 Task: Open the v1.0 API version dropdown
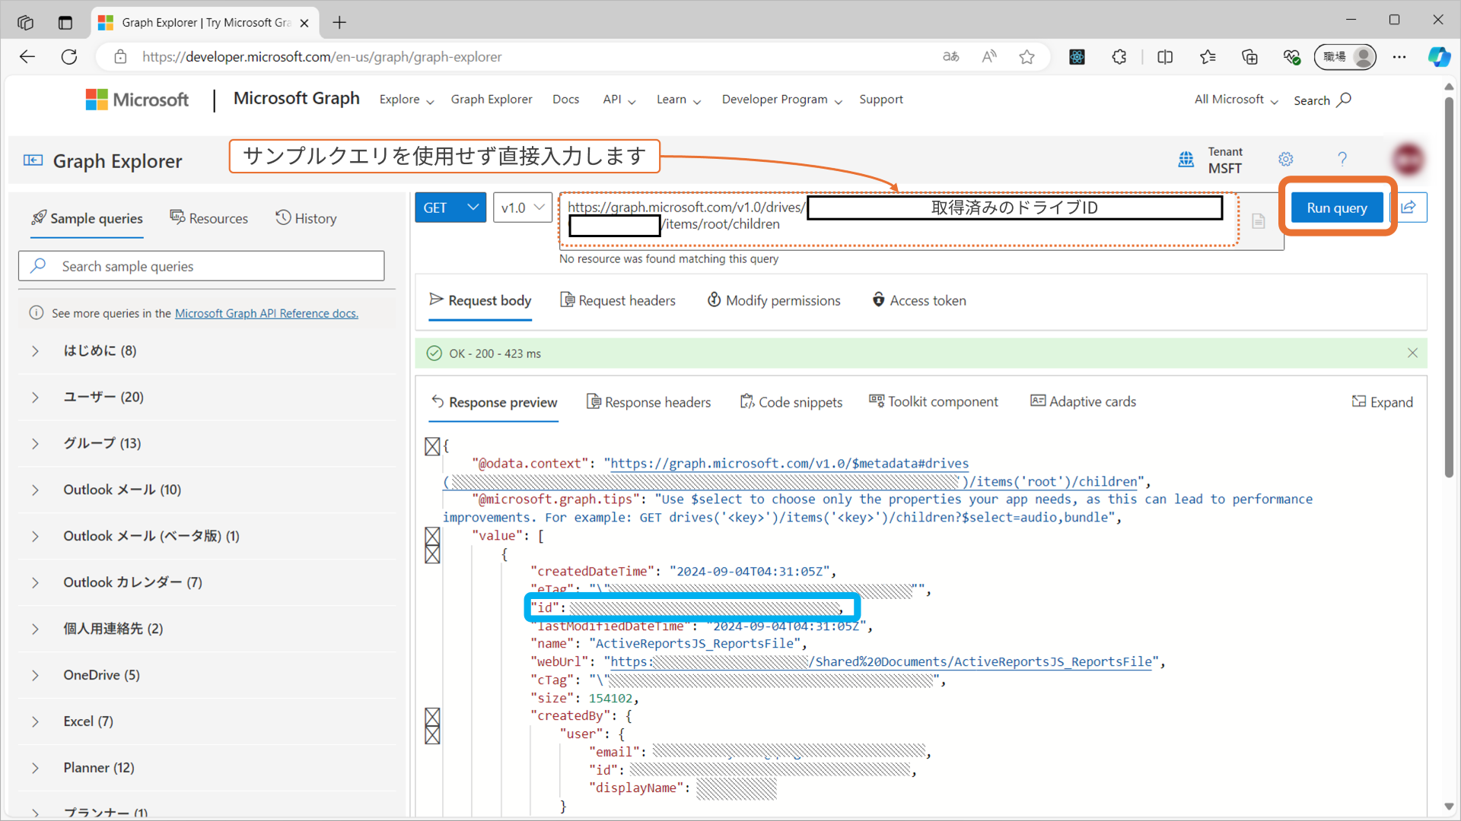pos(523,208)
